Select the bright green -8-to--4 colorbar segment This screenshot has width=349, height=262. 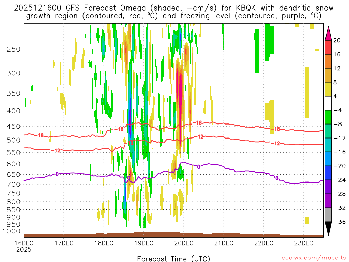click(328, 117)
